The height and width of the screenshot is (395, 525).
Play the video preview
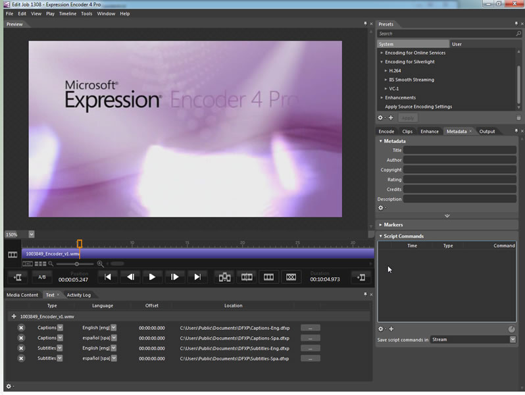point(152,277)
